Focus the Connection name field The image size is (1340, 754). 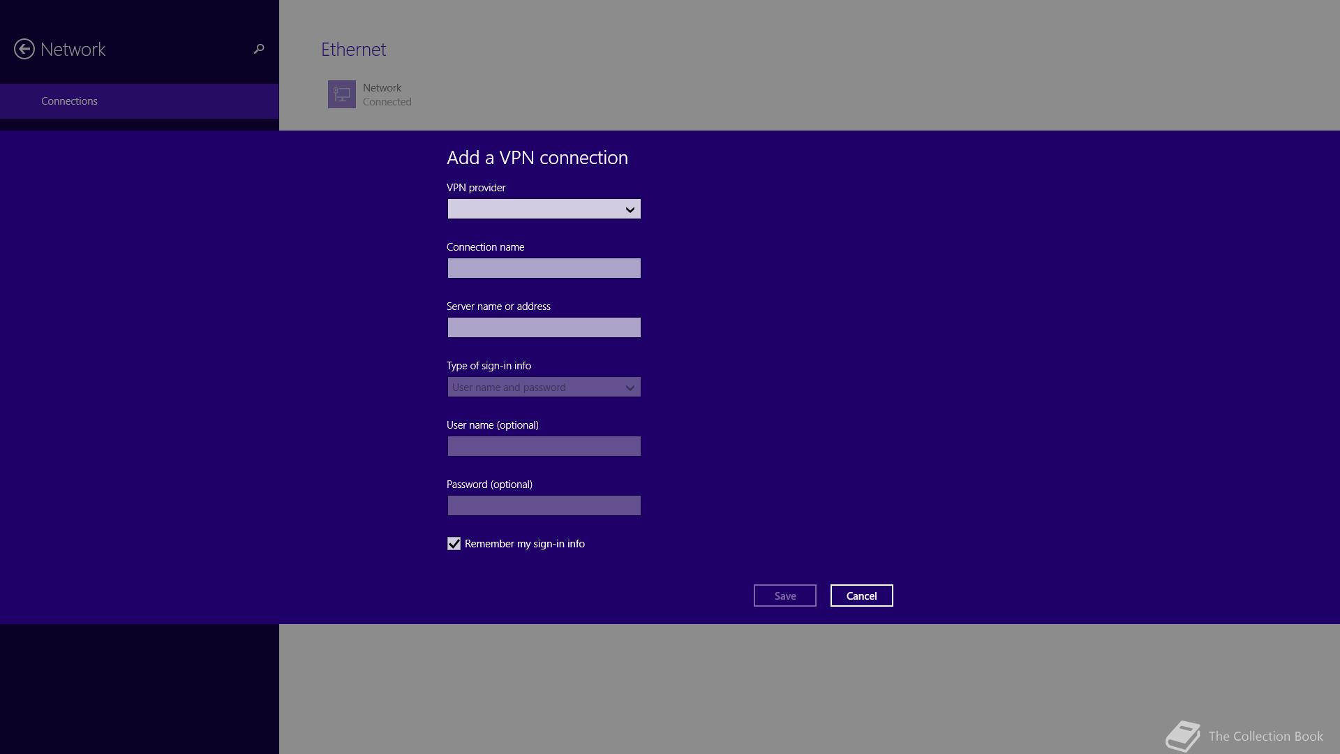pos(544,268)
